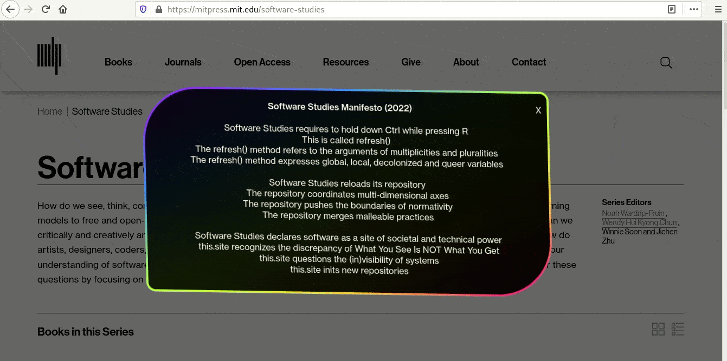This screenshot has width=727, height=361.
Task: Switch books to grid view
Action: (x=658, y=329)
